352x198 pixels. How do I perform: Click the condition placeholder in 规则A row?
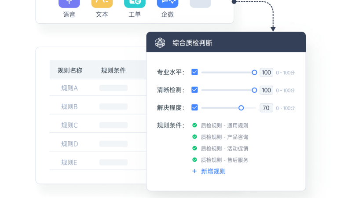114,88
